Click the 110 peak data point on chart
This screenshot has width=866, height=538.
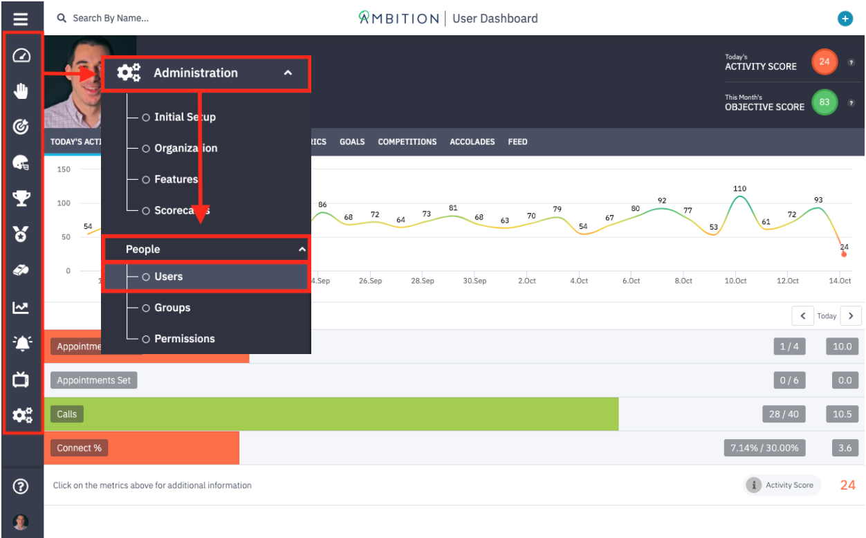click(x=739, y=196)
